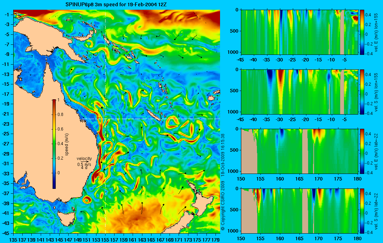The image size is (383, 243).
Task: Click the speed color bar over Australia
Action: coord(54,144)
